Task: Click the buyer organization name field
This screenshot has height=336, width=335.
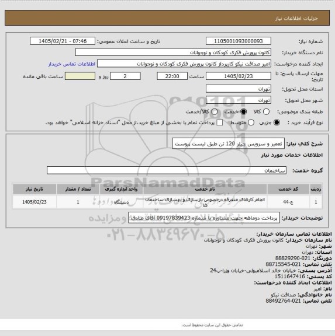Action: point(173,52)
